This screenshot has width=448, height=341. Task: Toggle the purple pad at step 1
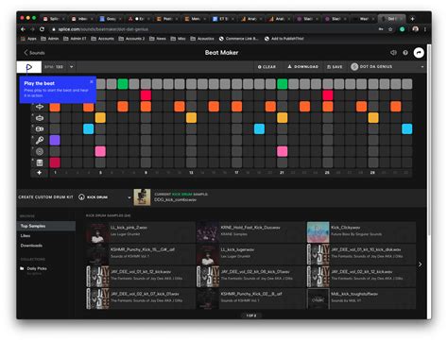point(55,140)
